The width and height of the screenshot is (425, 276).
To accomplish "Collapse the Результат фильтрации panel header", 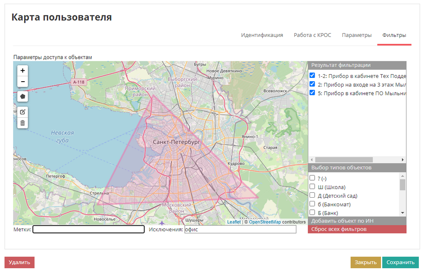I will [x=357, y=65].
